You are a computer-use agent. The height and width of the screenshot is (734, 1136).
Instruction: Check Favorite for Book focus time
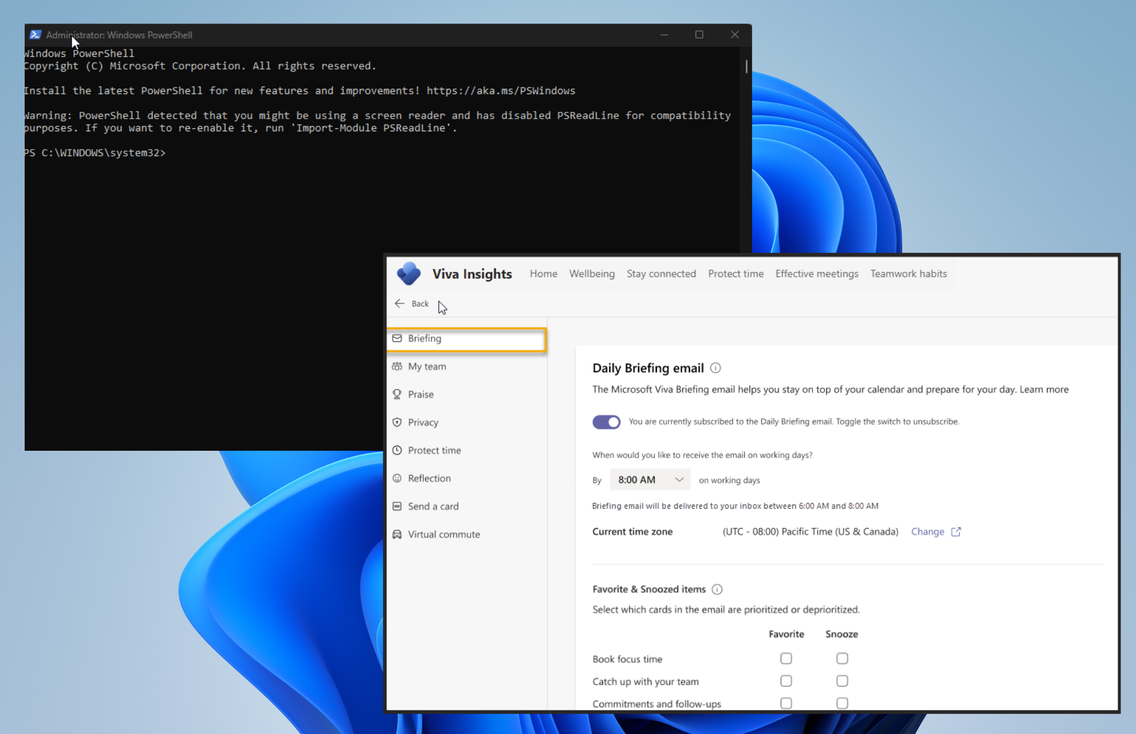(x=786, y=658)
